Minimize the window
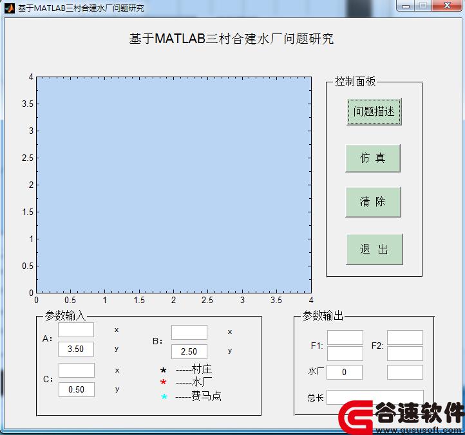The image size is (465, 435). click(406, 6)
